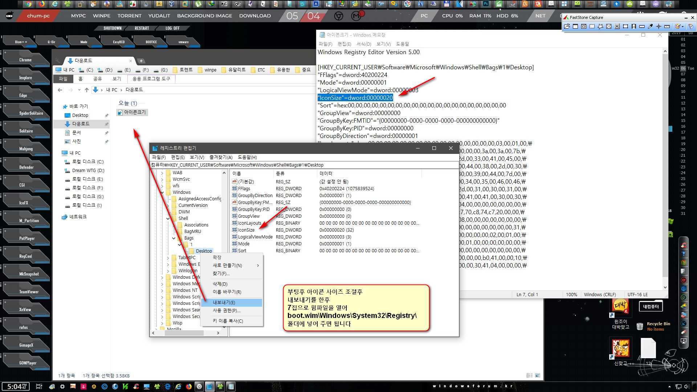
Task: Click the Notepad vertical scrollbar
Action: tap(665, 169)
